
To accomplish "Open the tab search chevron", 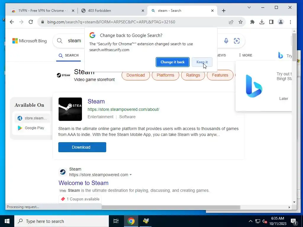I will [249, 7].
